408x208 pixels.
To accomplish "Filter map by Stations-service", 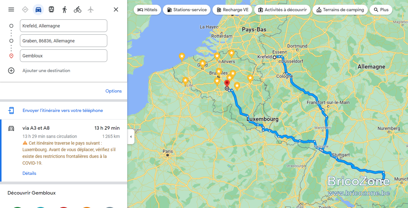I will 186,10.
